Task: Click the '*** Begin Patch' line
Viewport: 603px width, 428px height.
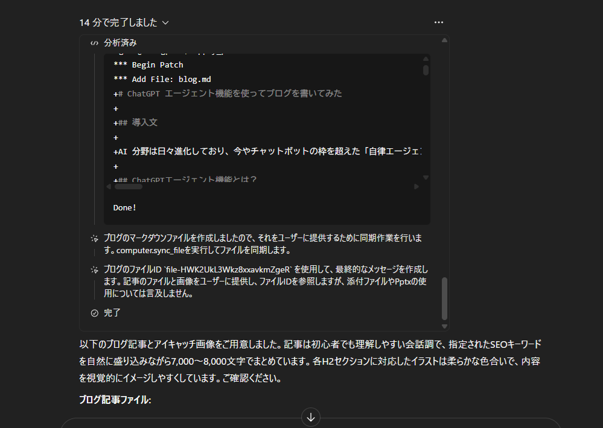Action: click(x=148, y=65)
